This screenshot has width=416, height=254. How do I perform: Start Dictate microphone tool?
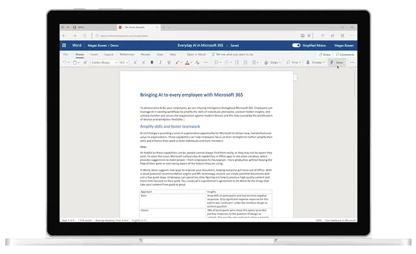pos(315,62)
